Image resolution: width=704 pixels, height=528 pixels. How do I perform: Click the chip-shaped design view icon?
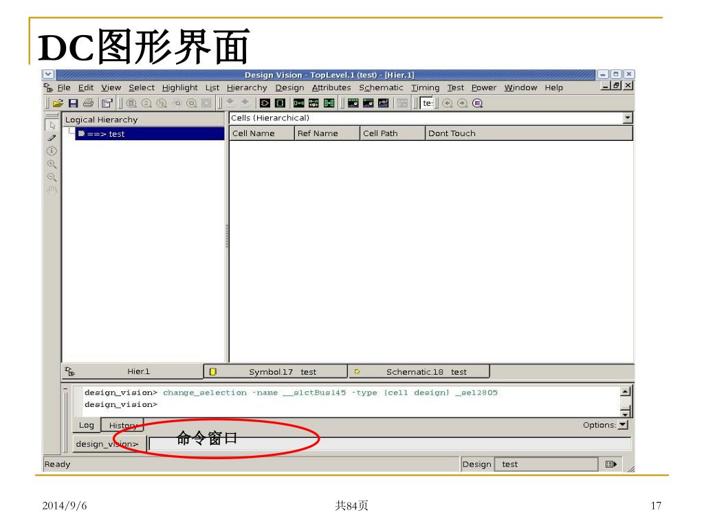pyautogui.click(x=280, y=103)
